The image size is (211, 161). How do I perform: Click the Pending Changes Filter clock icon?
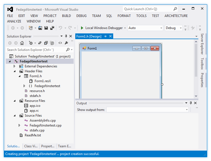click(31, 43)
